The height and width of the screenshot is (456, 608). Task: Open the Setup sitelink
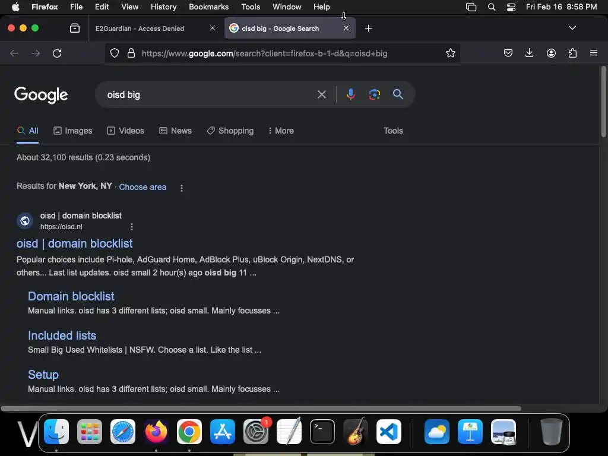(43, 375)
